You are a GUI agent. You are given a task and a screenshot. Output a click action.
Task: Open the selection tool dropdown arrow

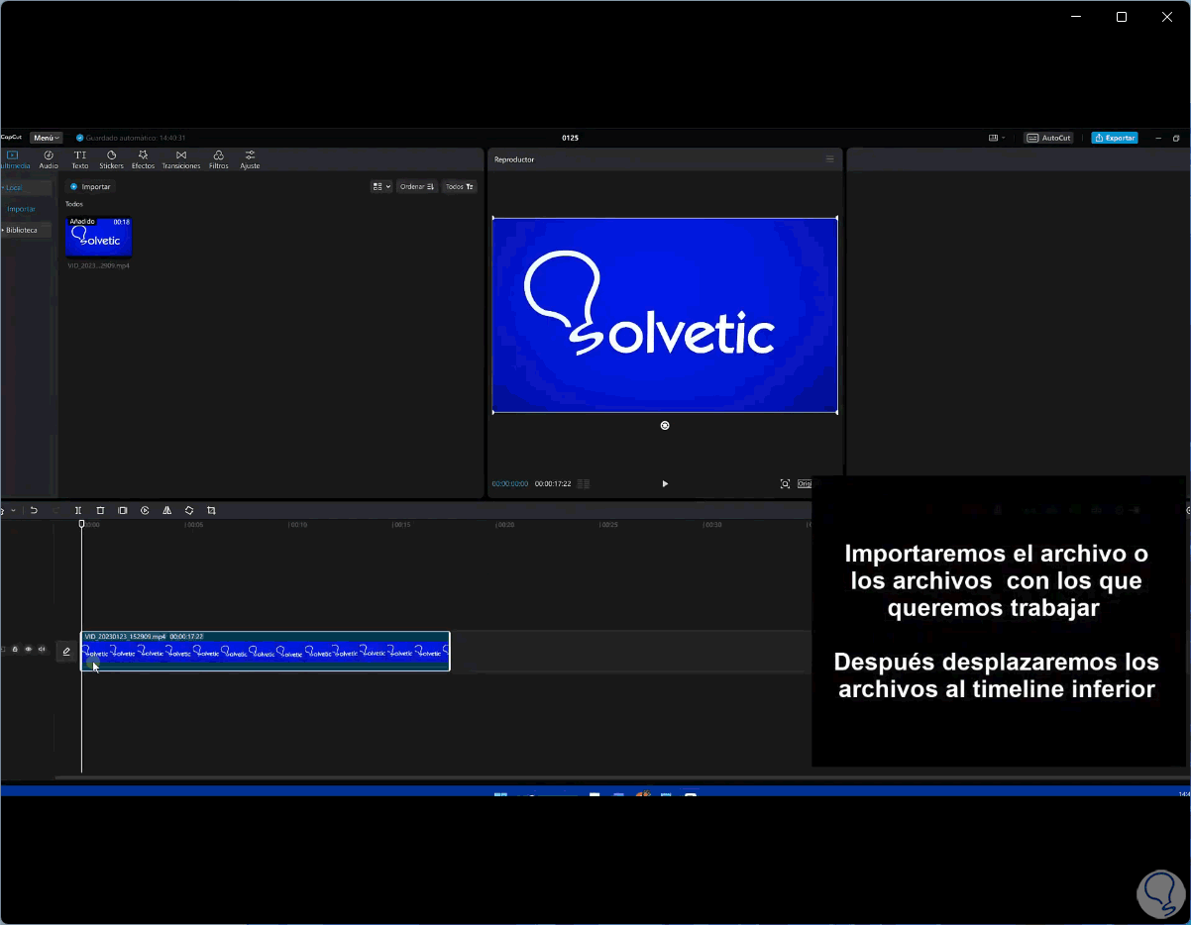tap(13, 511)
